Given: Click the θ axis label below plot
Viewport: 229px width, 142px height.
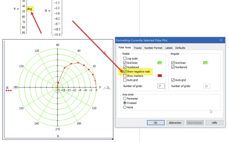Looking at the screenshot, I should tap(58, 136).
